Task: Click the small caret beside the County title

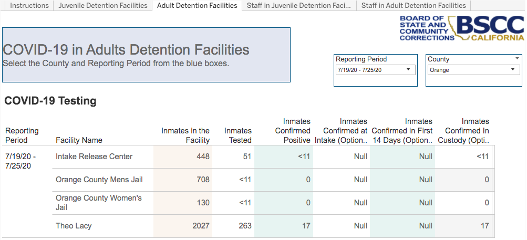Action: 517,59
